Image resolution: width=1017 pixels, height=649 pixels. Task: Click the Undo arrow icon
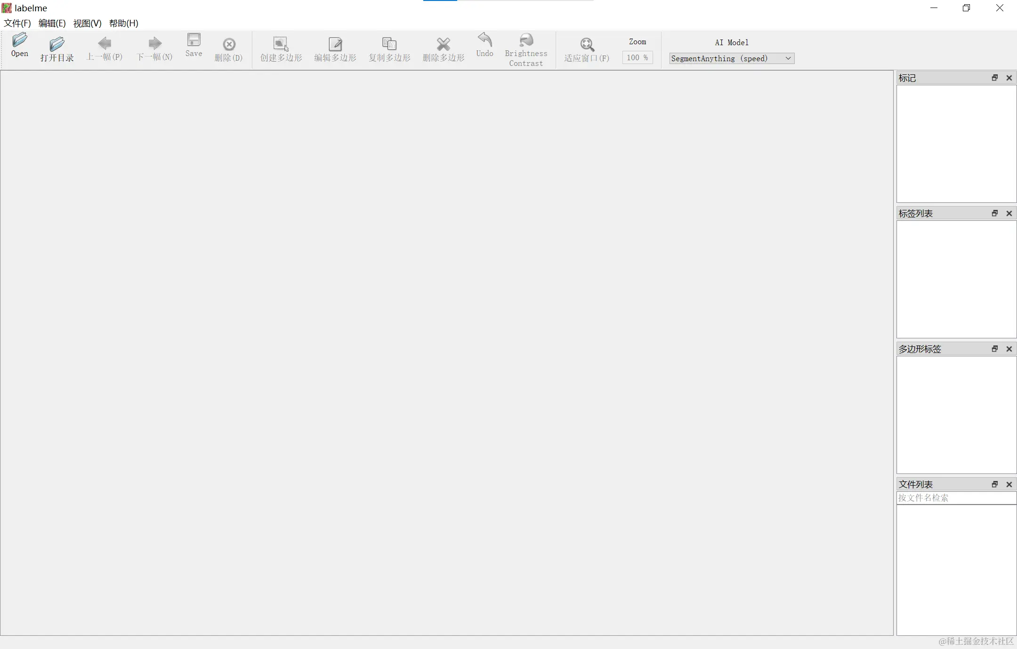click(x=484, y=40)
